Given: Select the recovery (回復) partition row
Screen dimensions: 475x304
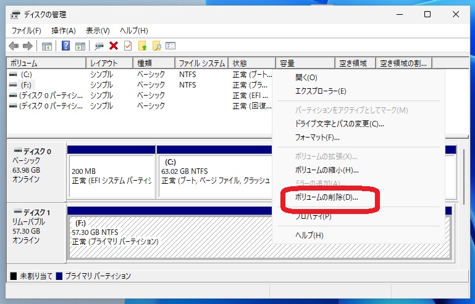Looking at the screenshot, I should [140, 106].
